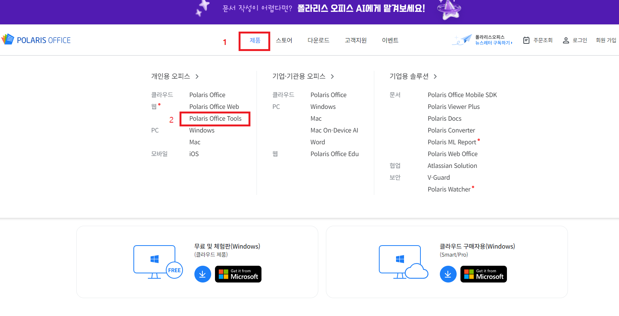Open Polaris Office under personal cloud
Screen dimensions: 619x316
click(x=207, y=95)
